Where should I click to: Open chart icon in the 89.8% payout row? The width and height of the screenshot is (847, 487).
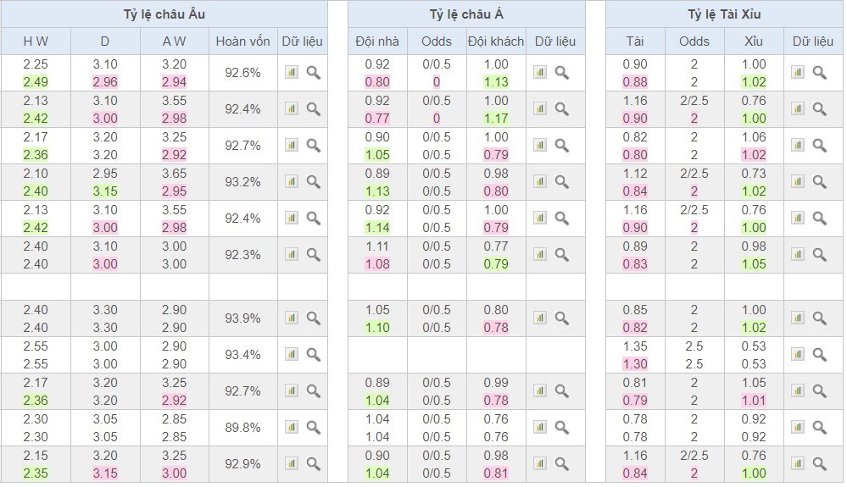point(292,428)
